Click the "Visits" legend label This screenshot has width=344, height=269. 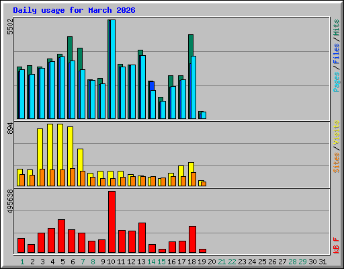tap(336, 132)
